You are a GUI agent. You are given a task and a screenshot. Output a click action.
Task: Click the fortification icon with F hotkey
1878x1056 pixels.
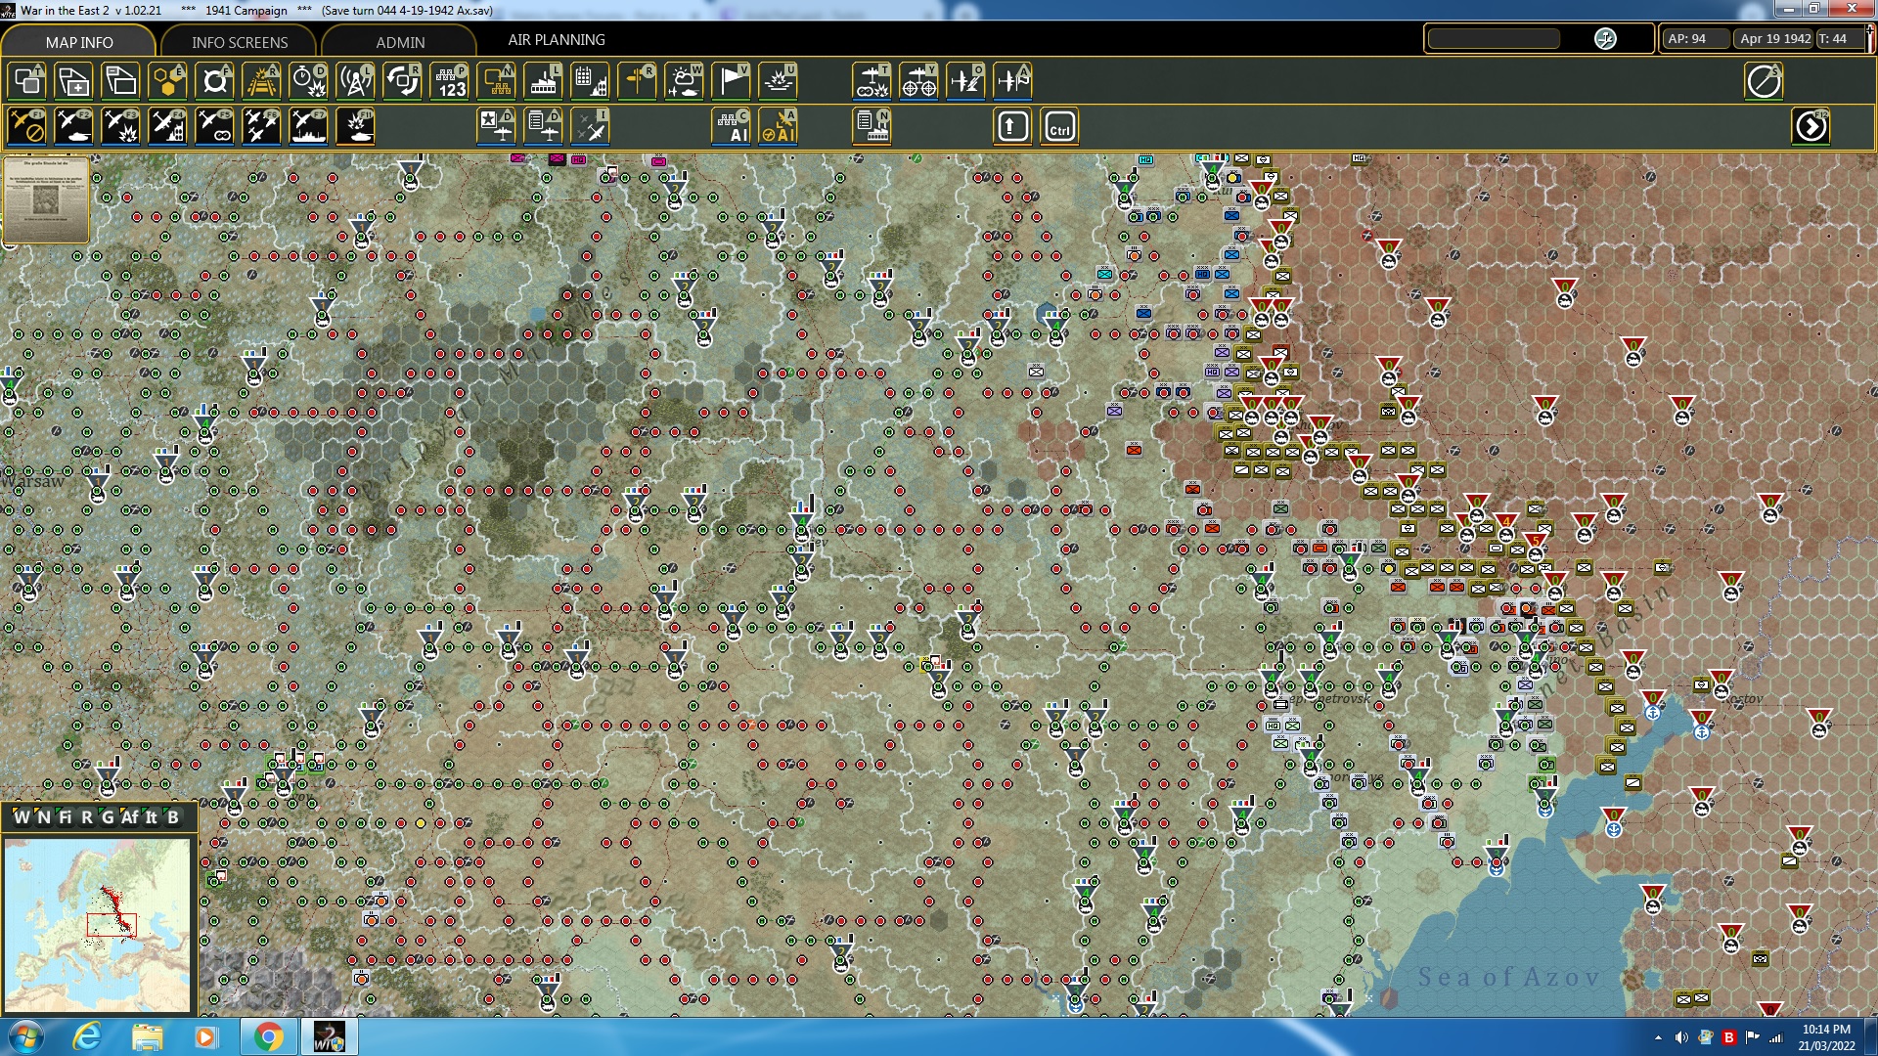[215, 81]
